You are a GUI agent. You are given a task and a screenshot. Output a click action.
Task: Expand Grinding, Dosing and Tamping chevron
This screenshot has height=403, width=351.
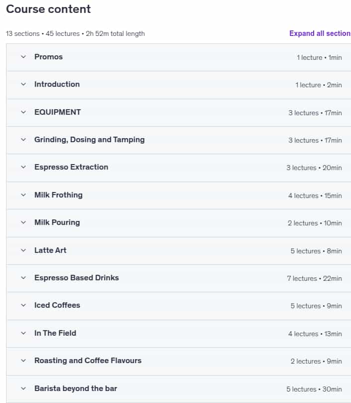click(x=23, y=140)
